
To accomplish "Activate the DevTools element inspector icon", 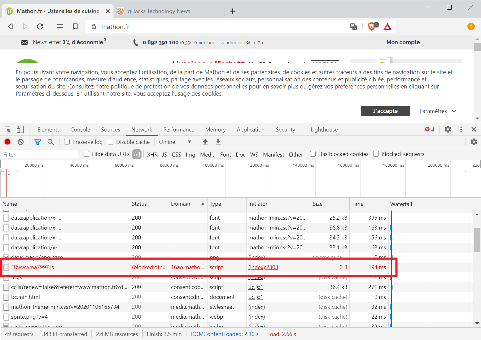I will [x=8, y=130].
